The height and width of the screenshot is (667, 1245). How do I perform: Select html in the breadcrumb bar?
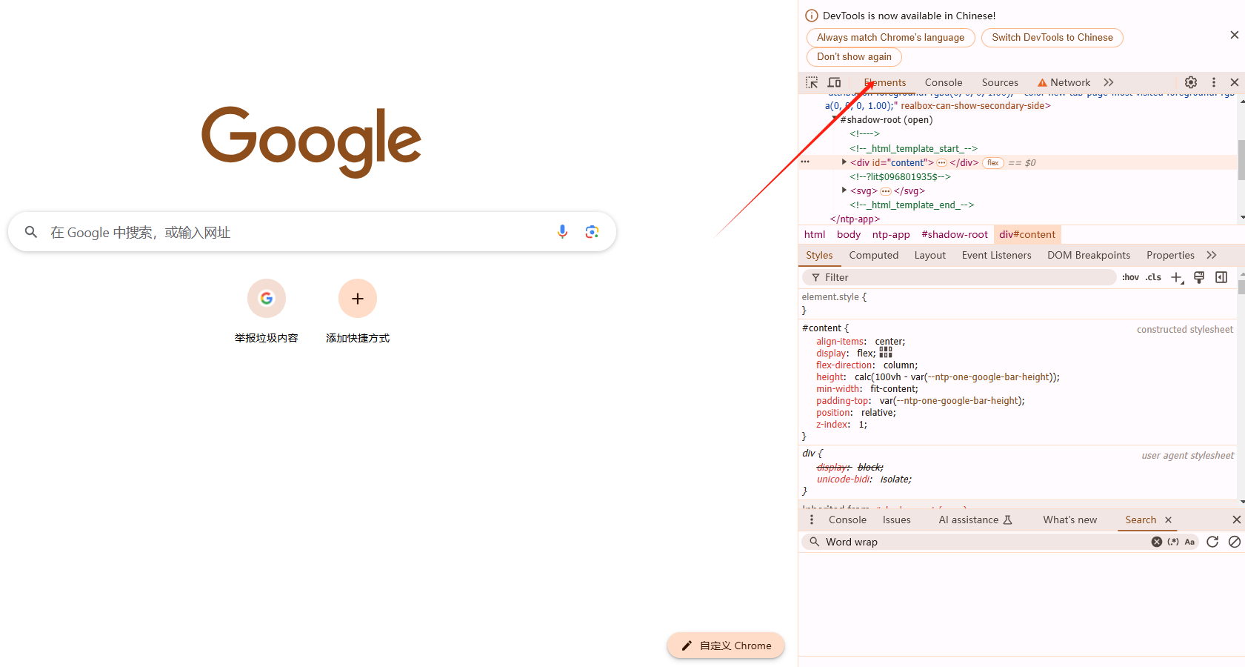tap(815, 234)
